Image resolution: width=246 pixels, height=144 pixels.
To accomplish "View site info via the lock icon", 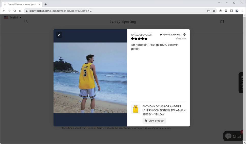I will pyautogui.click(x=27, y=11).
